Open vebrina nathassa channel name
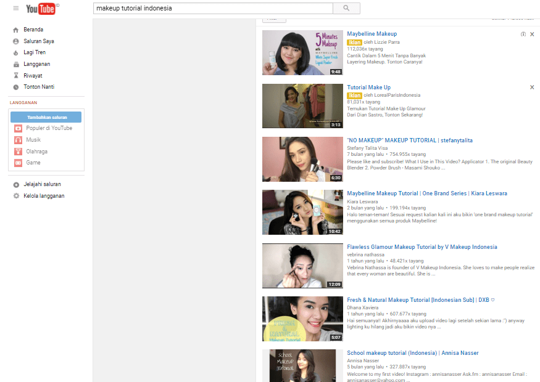The image size is (540, 382). click(x=365, y=254)
